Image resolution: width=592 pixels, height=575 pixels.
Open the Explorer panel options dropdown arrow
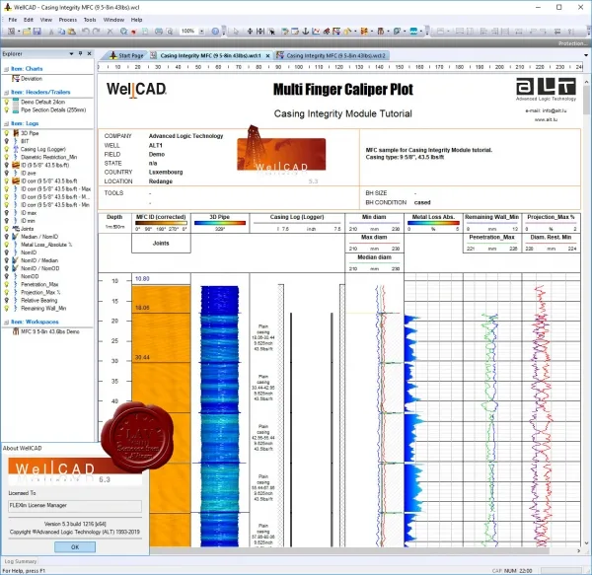tap(71, 54)
